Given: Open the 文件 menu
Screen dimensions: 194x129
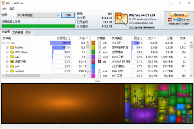Looking at the screenshot, I should [x=4, y=9].
